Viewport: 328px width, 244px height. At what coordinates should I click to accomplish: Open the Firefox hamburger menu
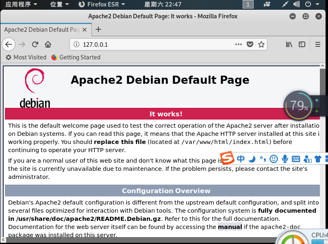(318, 44)
